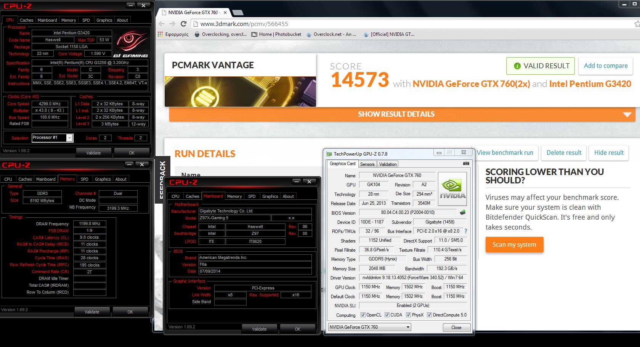This screenshot has width=640, height=347.
Task: Toggle the PhysX checkbox
Action: tap(408, 315)
